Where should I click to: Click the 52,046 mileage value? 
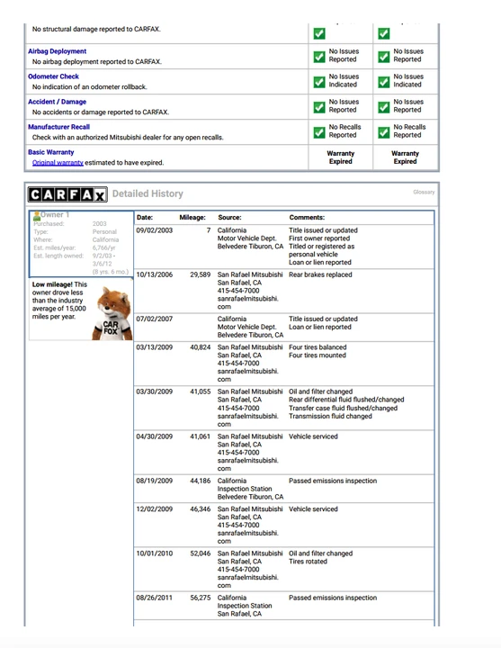[x=201, y=553]
